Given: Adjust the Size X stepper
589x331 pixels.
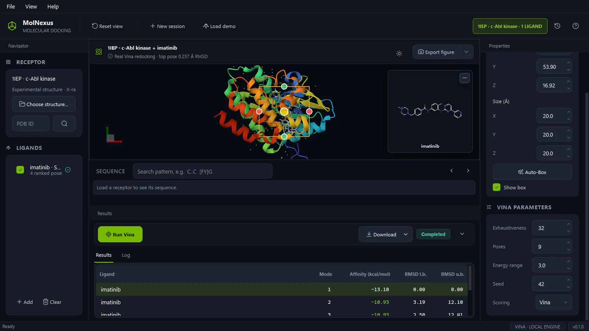Looking at the screenshot, I should click(x=568, y=116).
